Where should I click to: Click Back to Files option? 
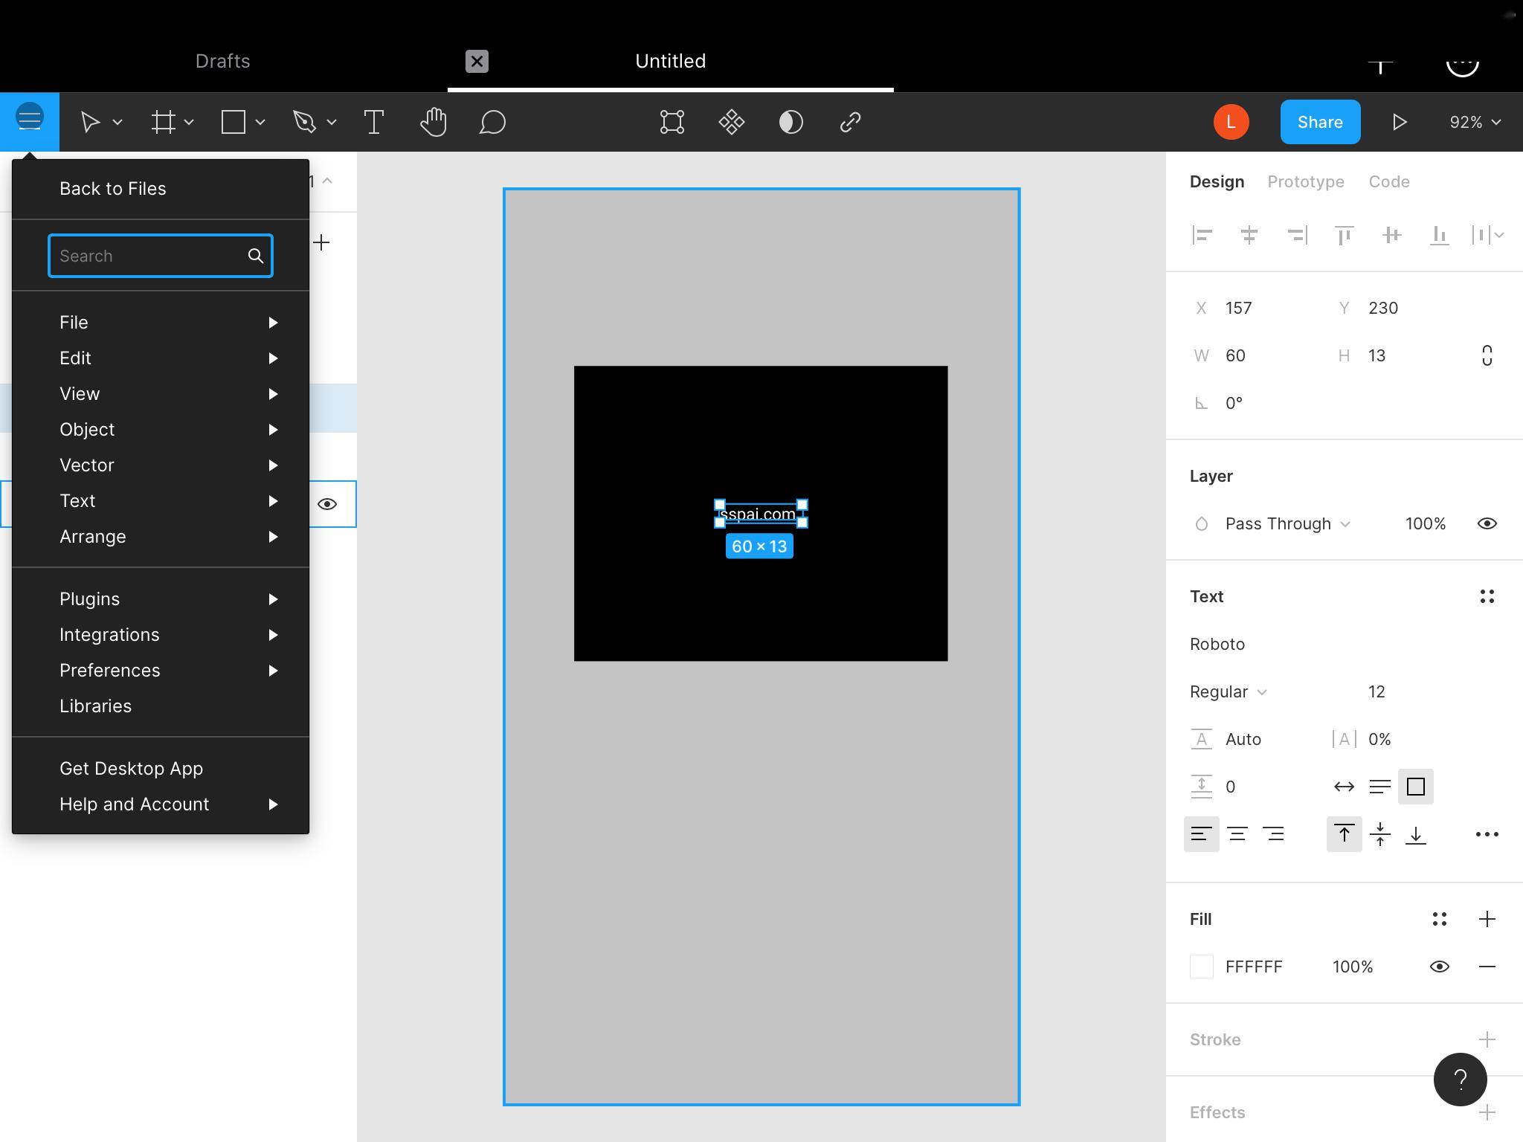pos(113,188)
